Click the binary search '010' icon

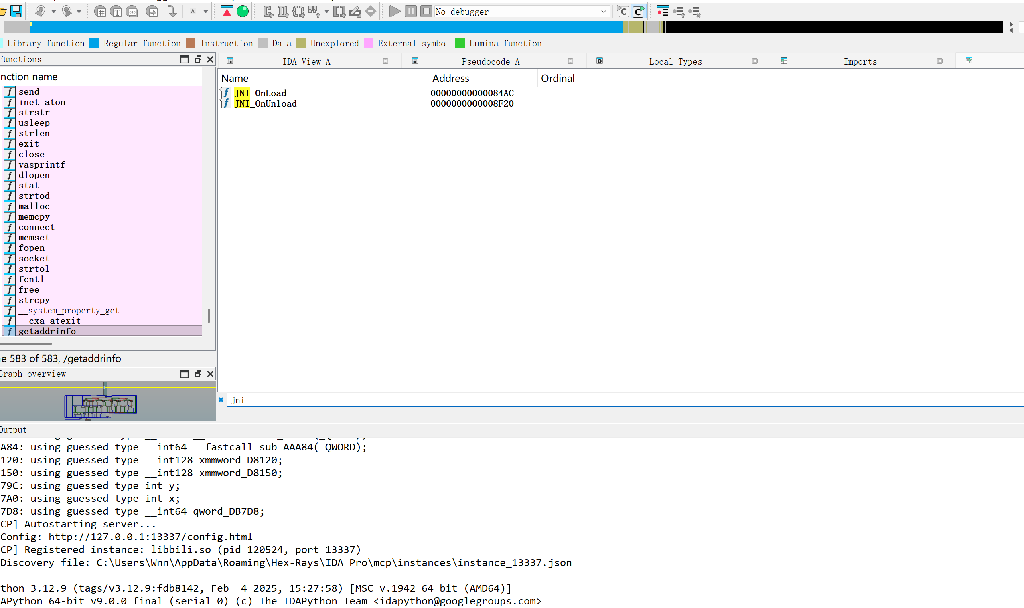pyautogui.click(x=132, y=12)
